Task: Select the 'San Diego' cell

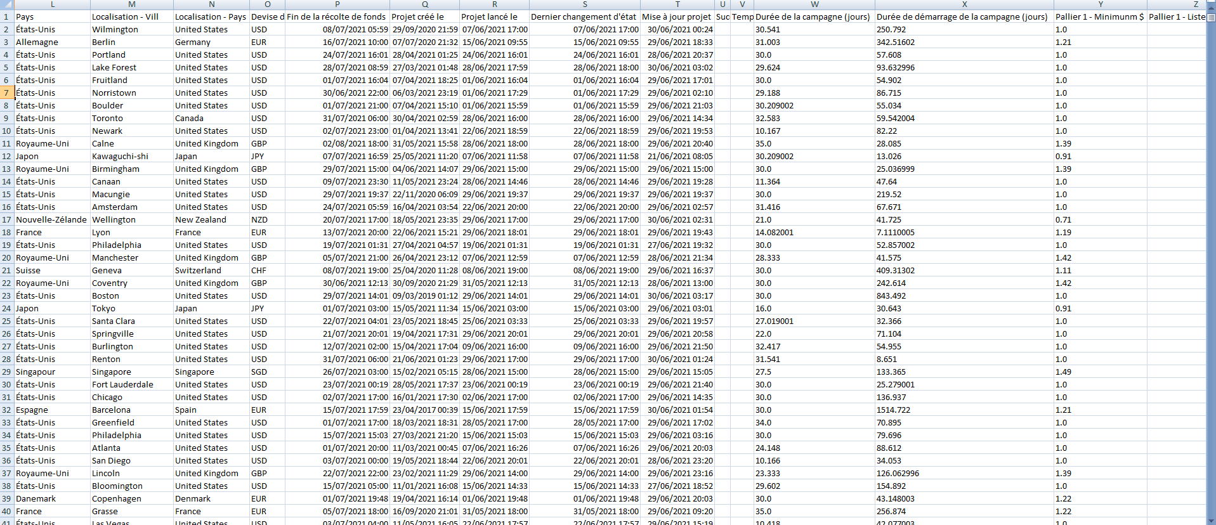Action: 132,460
